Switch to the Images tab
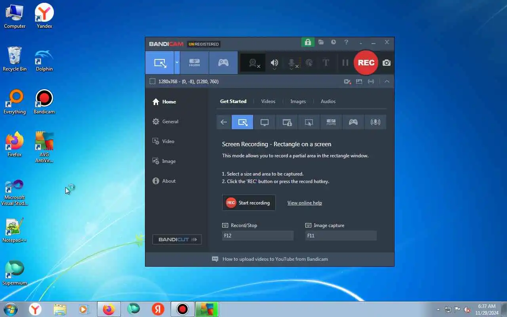The width and height of the screenshot is (507, 317). pyautogui.click(x=298, y=101)
